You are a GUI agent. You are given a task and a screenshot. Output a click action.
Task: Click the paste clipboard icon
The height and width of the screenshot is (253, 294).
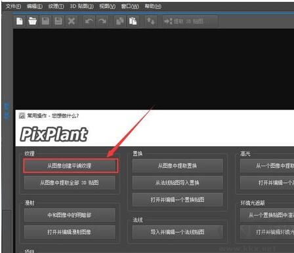point(133,21)
